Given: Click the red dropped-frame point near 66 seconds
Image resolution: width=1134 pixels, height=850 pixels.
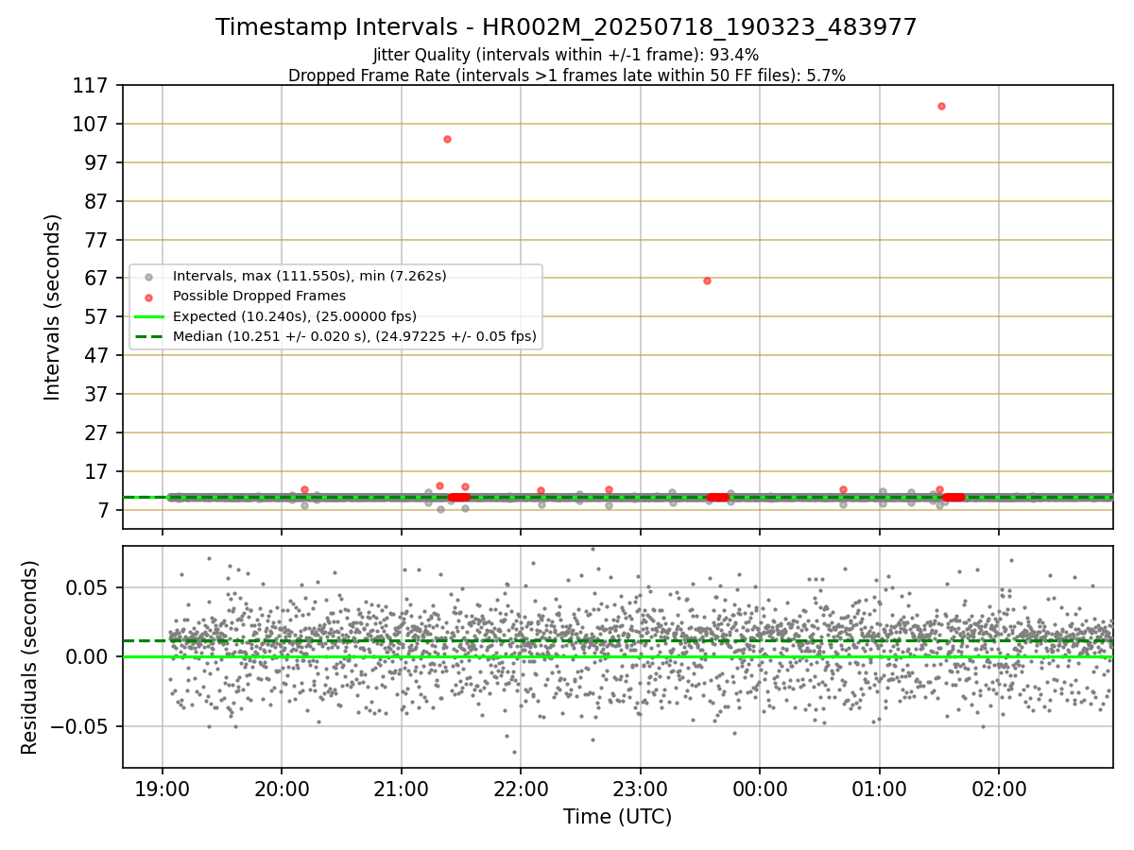Looking at the screenshot, I should tap(707, 280).
